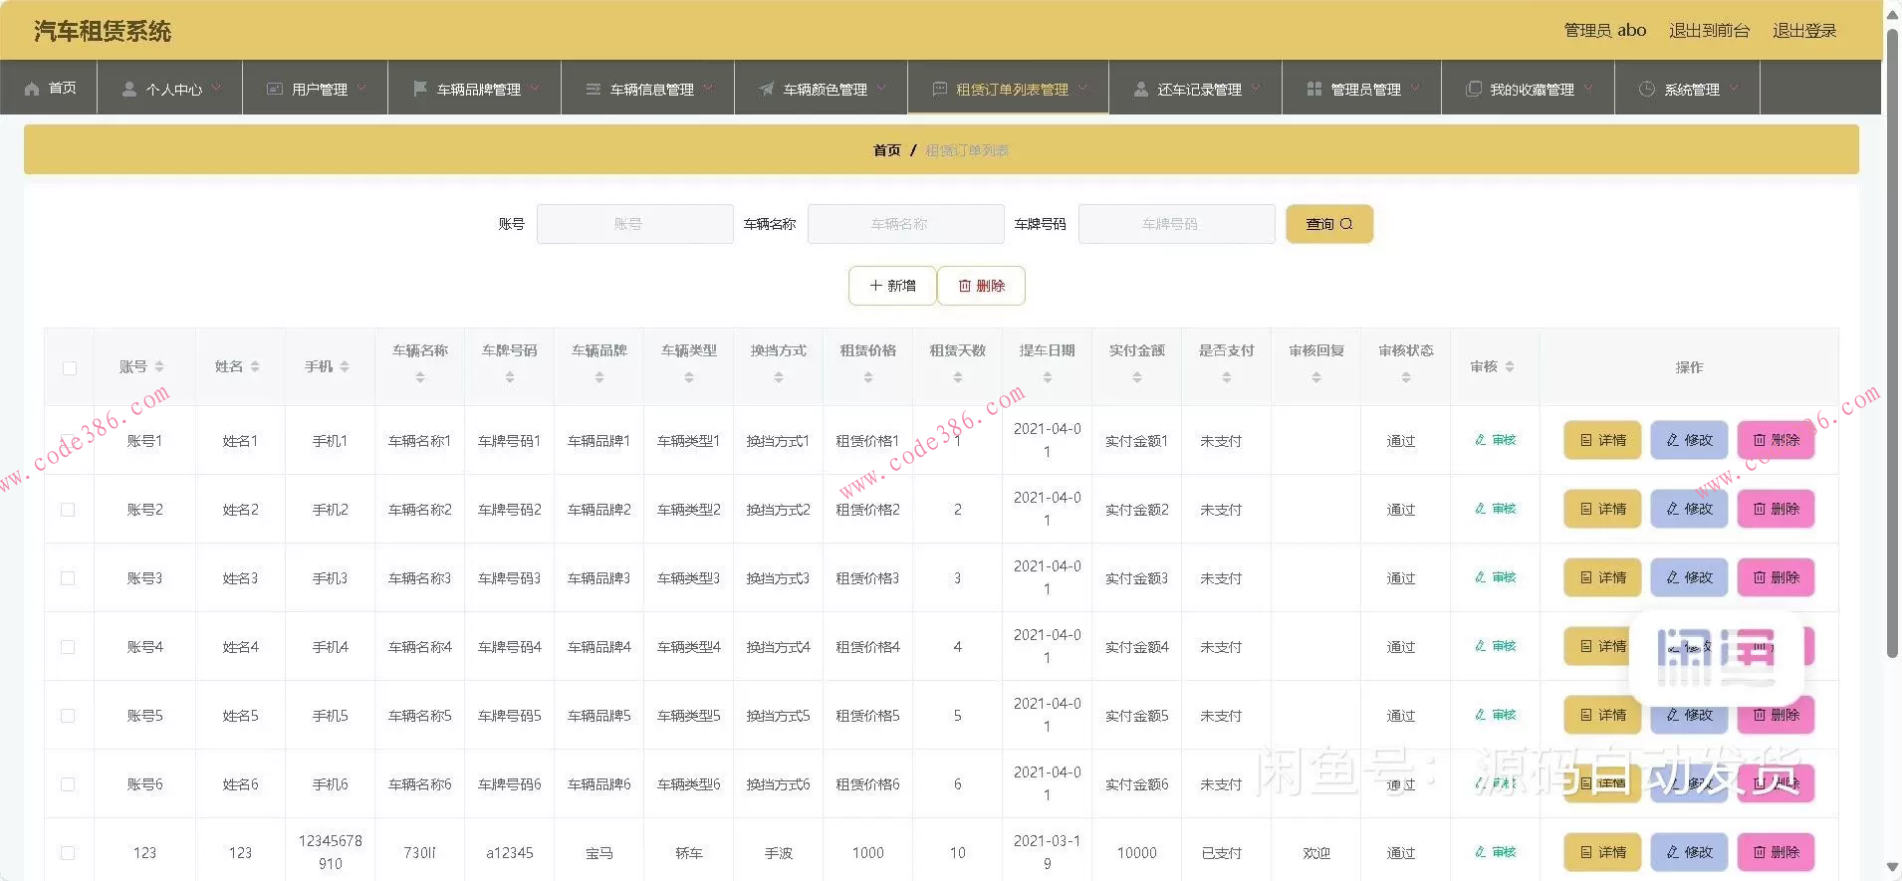Sort by 手机 using its sort arrows
The width and height of the screenshot is (1902, 881).
point(345,366)
